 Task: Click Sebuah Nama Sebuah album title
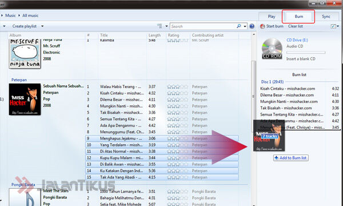click(x=63, y=86)
